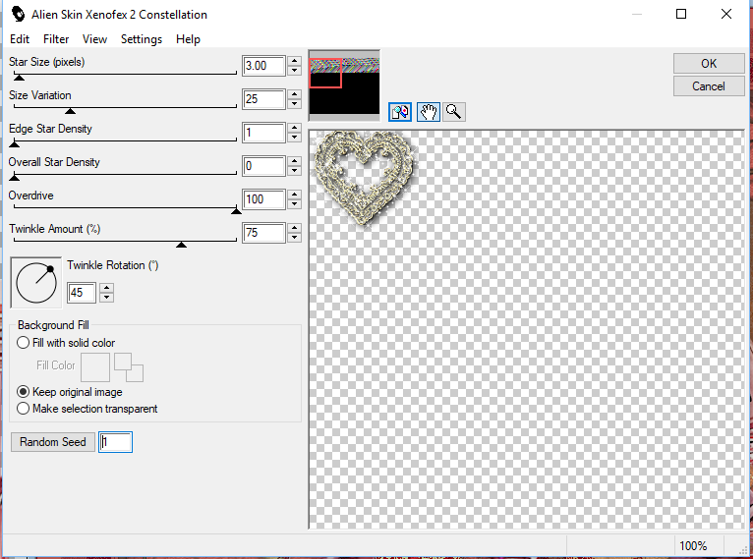Click the Star Size value field
Screen dimensions: 753x559
coord(263,66)
